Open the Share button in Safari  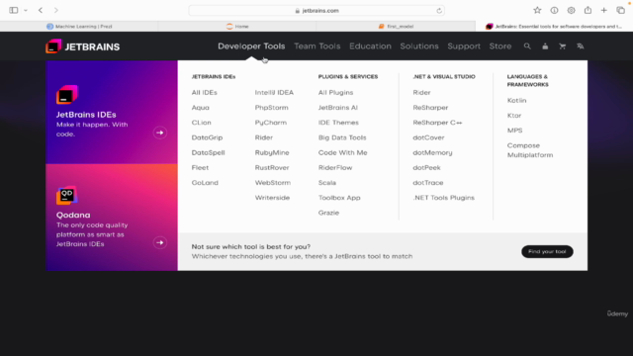click(588, 10)
